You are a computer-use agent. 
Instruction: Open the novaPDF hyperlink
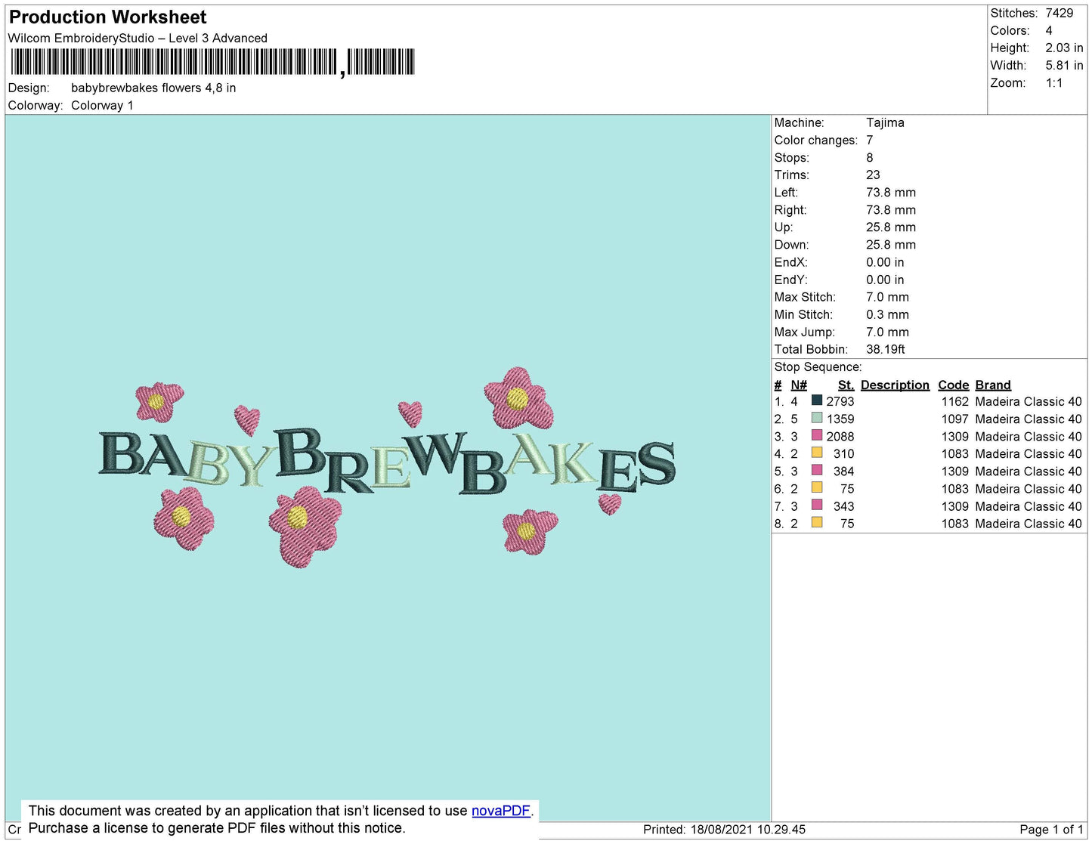click(x=500, y=811)
